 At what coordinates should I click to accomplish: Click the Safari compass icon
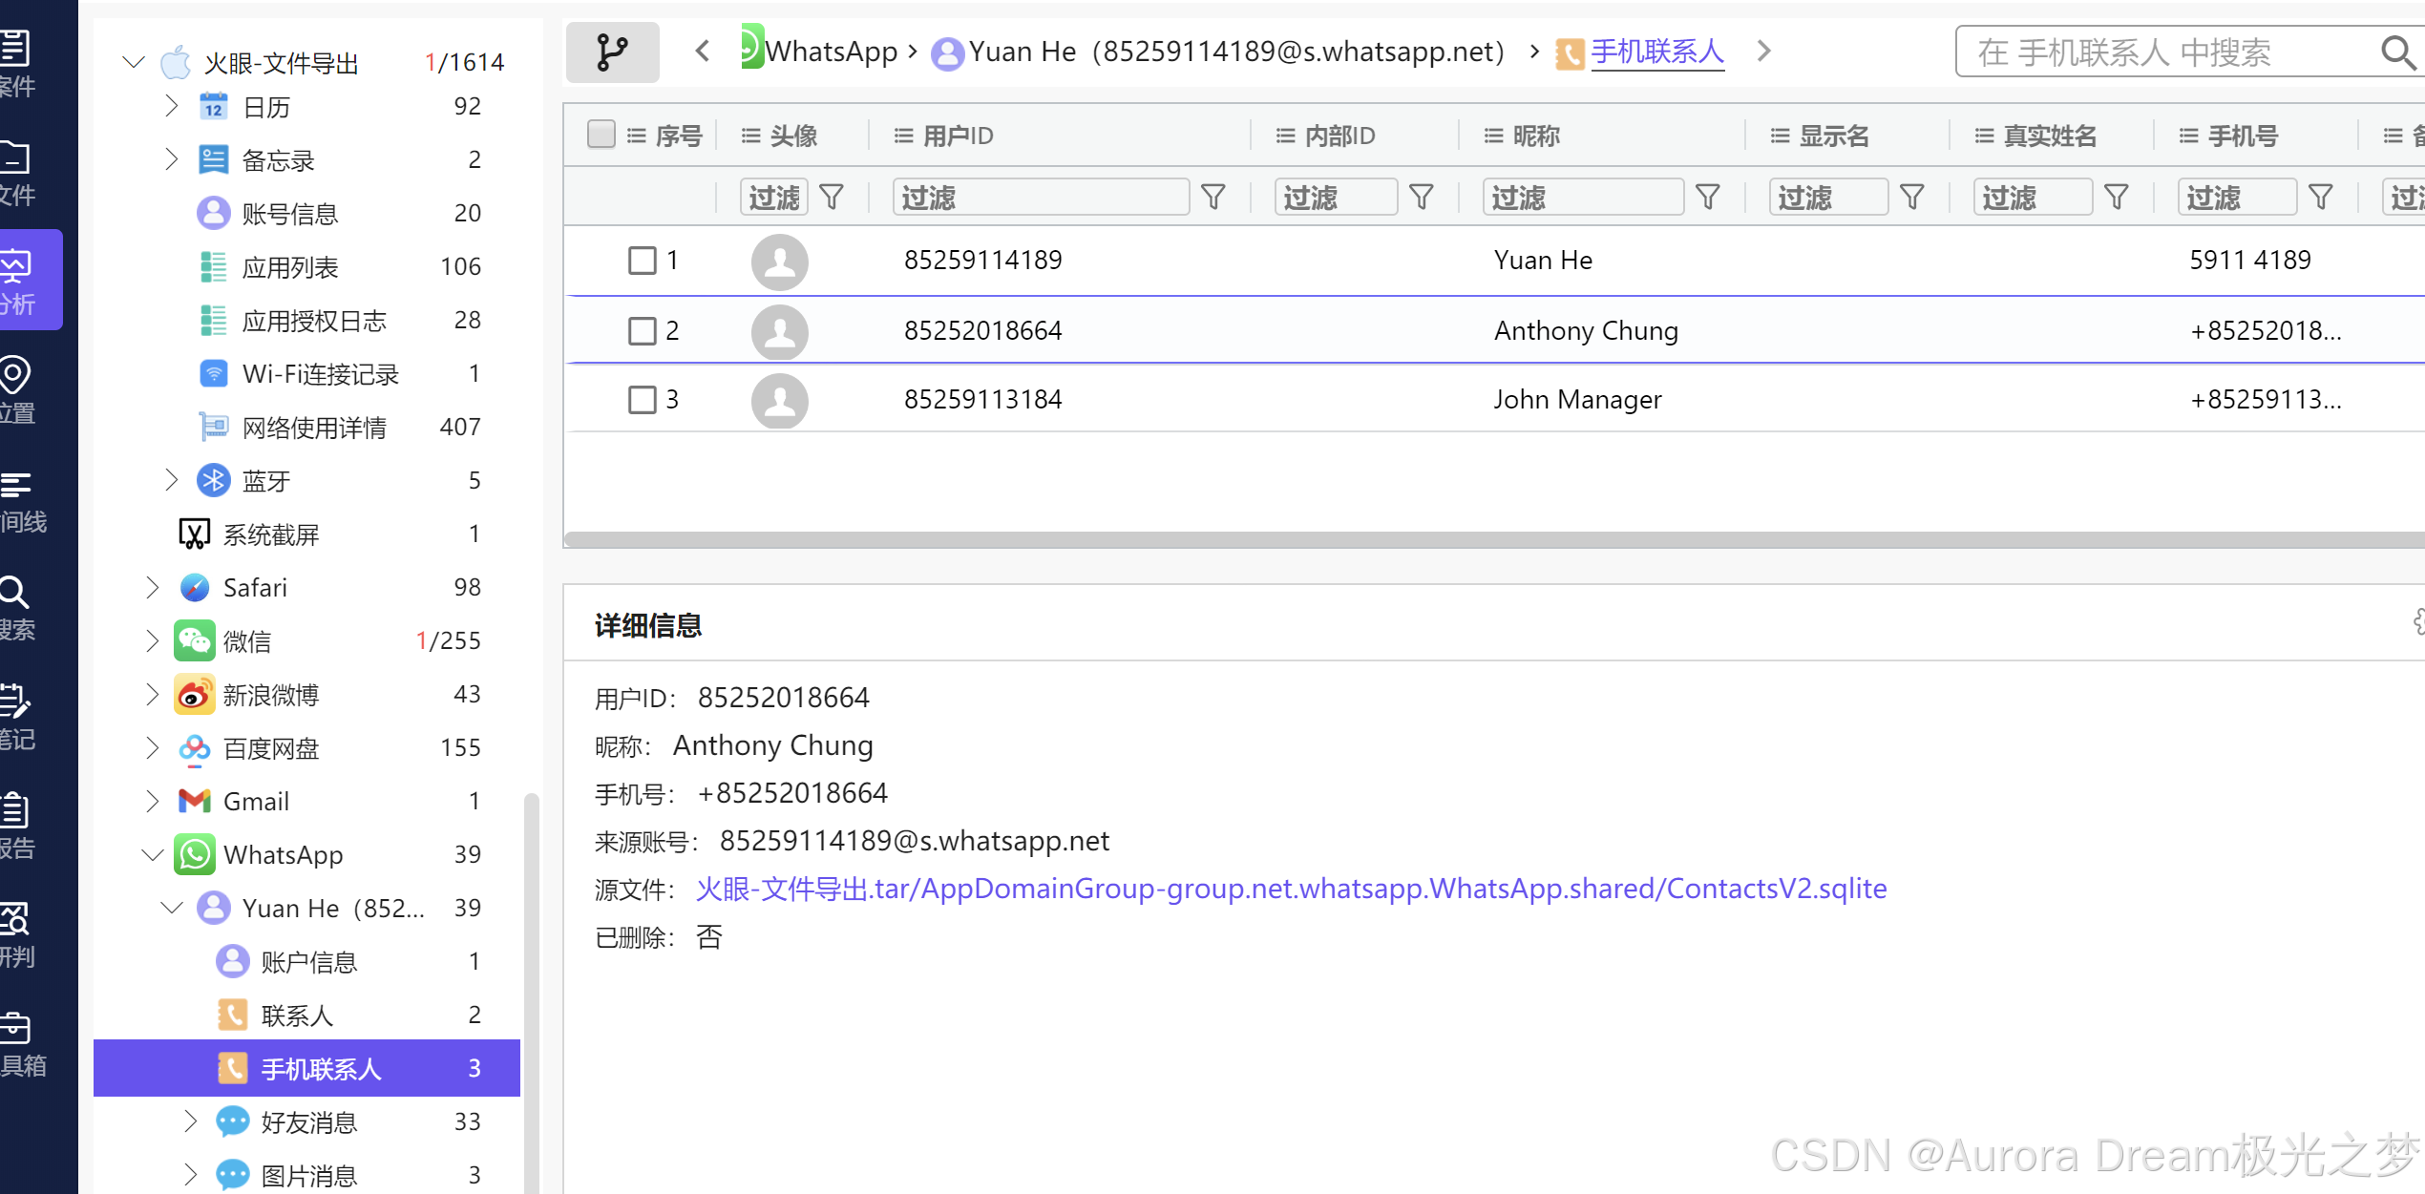click(195, 587)
